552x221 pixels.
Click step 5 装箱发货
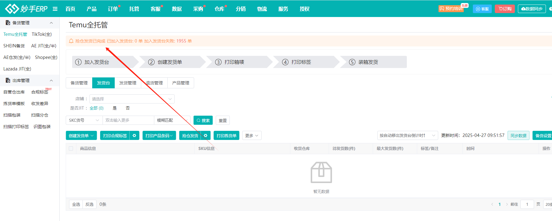pos(373,62)
